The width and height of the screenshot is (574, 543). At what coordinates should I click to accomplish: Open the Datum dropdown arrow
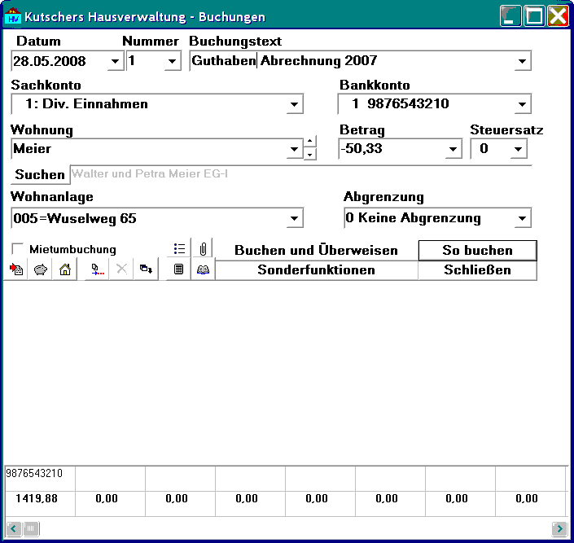click(x=116, y=61)
